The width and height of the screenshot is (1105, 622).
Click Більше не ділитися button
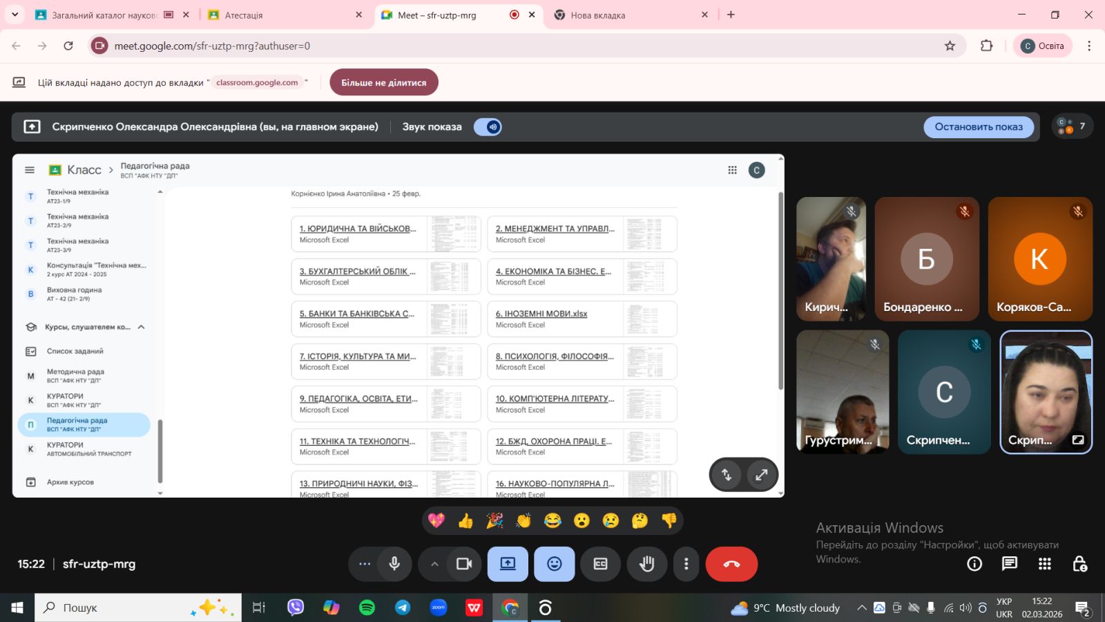coord(384,82)
